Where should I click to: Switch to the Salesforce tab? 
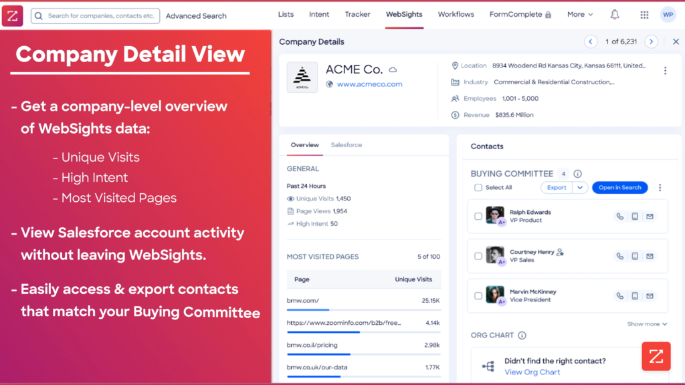[347, 145]
